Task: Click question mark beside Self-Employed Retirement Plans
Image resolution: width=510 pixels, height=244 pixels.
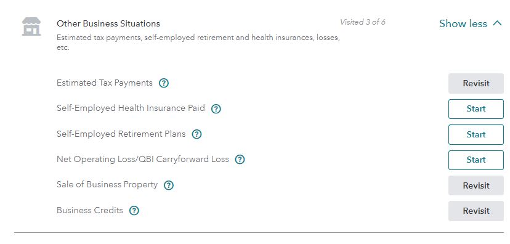Action: [x=196, y=134]
